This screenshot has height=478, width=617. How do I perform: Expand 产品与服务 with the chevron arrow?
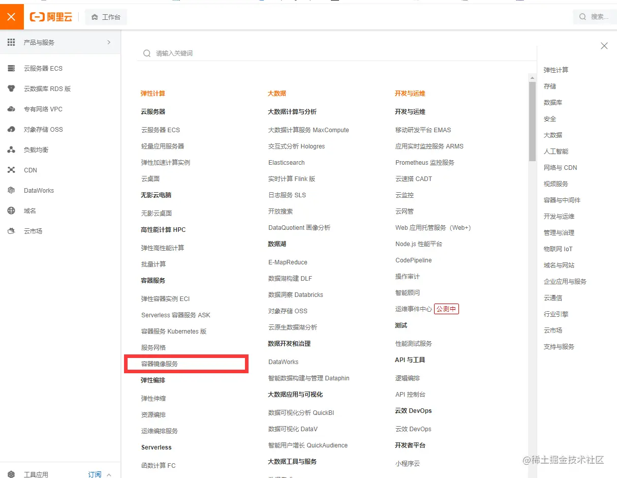[109, 42]
